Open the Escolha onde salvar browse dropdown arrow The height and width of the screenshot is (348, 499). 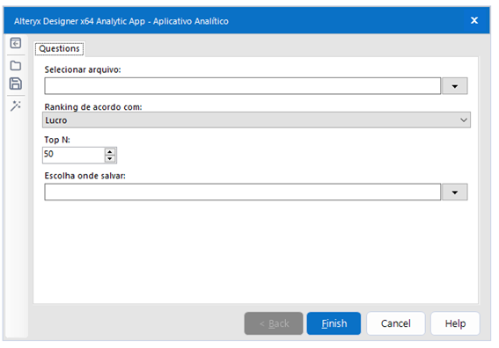pos(454,192)
